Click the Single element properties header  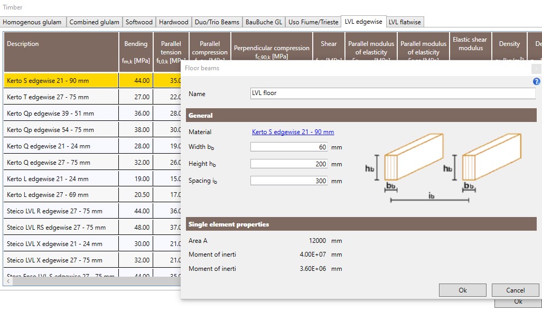click(x=361, y=224)
